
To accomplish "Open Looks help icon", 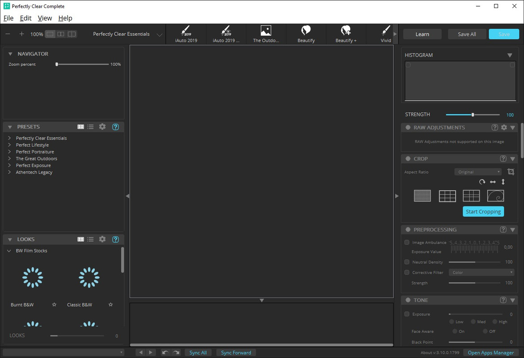I will coord(116,239).
